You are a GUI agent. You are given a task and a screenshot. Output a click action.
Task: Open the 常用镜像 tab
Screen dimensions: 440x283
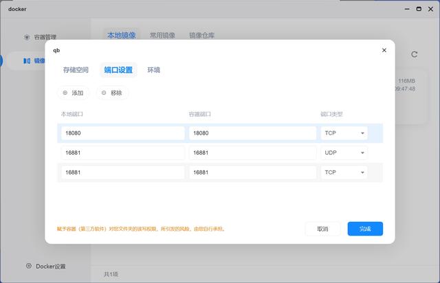coord(162,35)
